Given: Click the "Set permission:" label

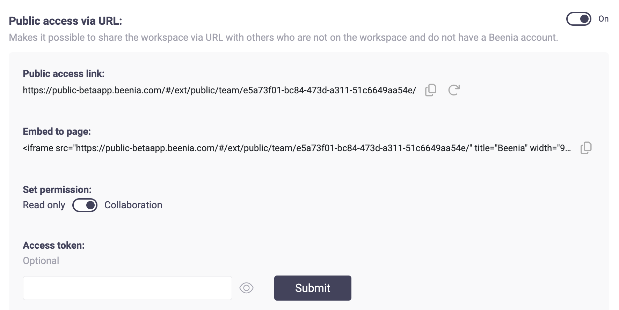Looking at the screenshot, I should (57, 189).
